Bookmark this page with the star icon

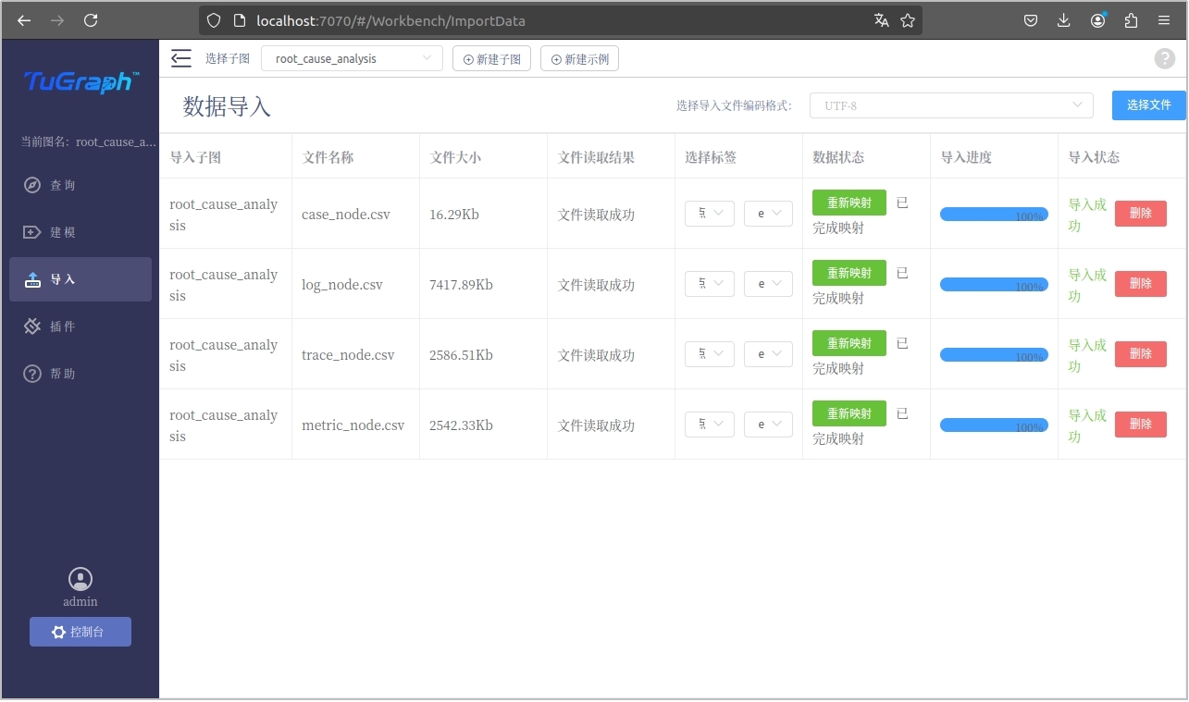(x=908, y=20)
